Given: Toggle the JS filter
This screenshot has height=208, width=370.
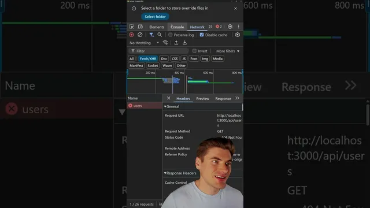Looking at the screenshot, I should (184, 59).
